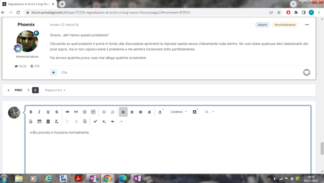Toggle underline formatting in the editor
324x183 pixels.
tap(48, 112)
